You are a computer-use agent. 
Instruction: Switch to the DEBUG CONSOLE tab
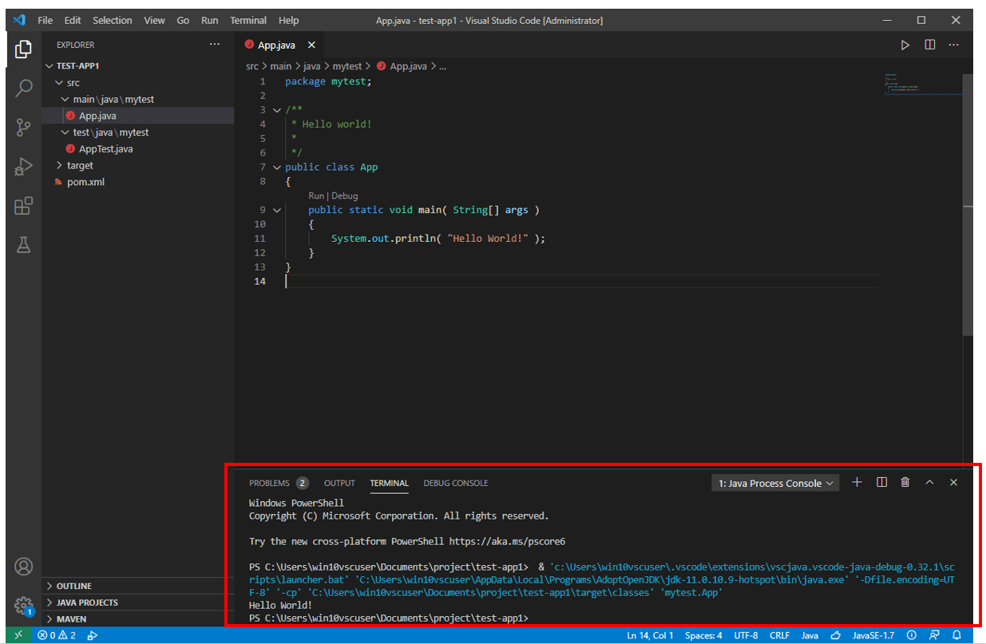[x=455, y=483]
